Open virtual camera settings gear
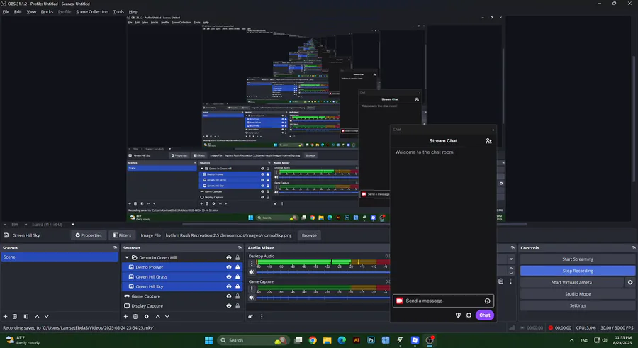The height and width of the screenshot is (348, 638). pyautogui.click(x=630, y=282)
